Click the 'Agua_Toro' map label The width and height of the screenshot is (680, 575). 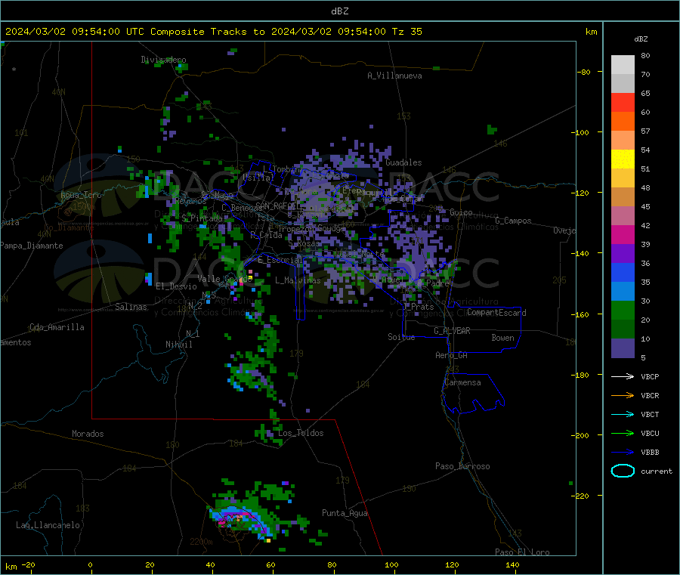81,195
